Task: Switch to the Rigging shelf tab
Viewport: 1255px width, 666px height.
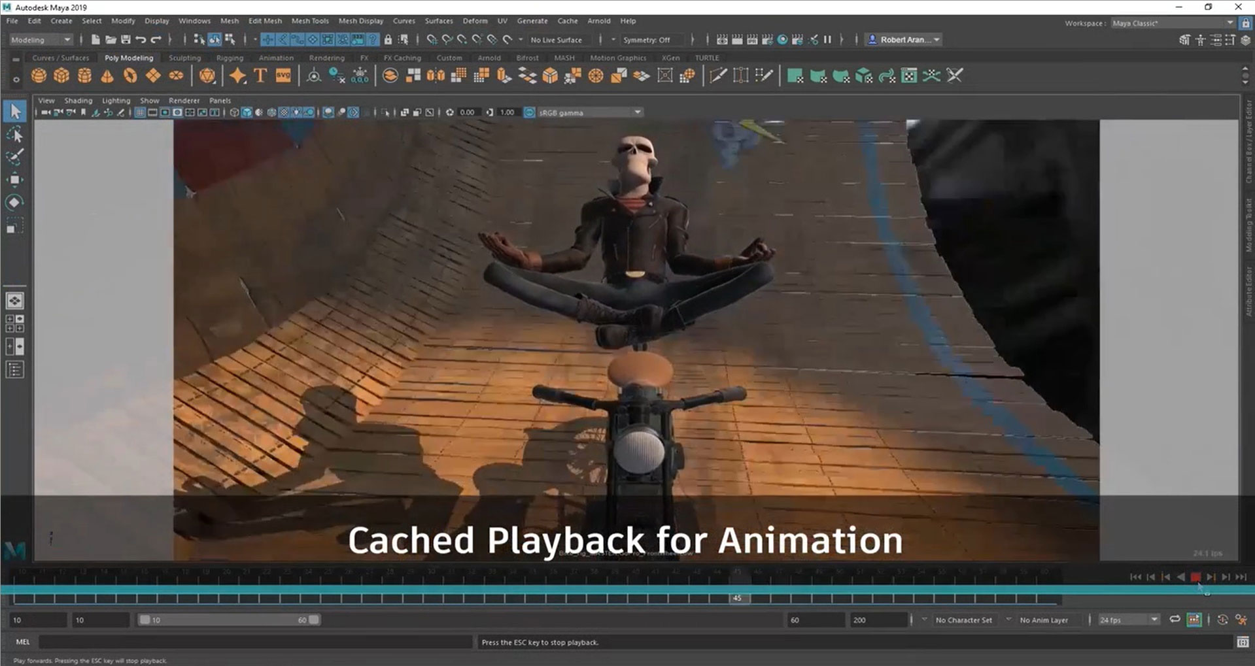Action: [230, 58]
